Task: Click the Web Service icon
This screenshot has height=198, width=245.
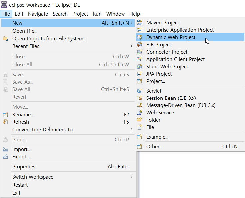Action: pos(139,113)
